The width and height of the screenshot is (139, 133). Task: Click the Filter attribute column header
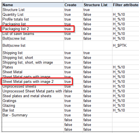pyautogui.click(x=126, y=5)
